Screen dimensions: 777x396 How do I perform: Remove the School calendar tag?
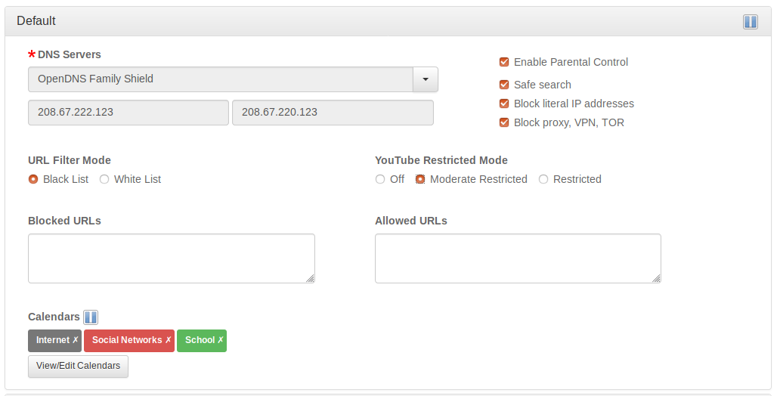221,340
